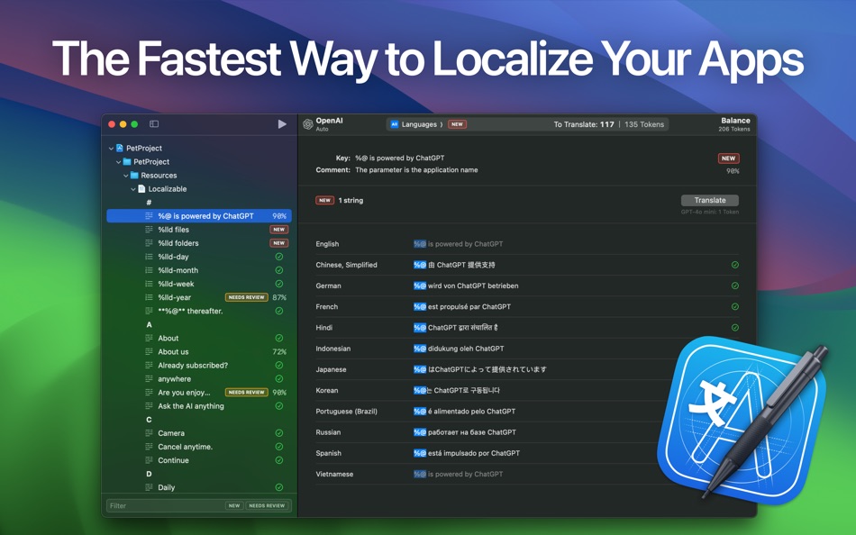Toggle the reviewed checkmark for French translation

[734, 307]
